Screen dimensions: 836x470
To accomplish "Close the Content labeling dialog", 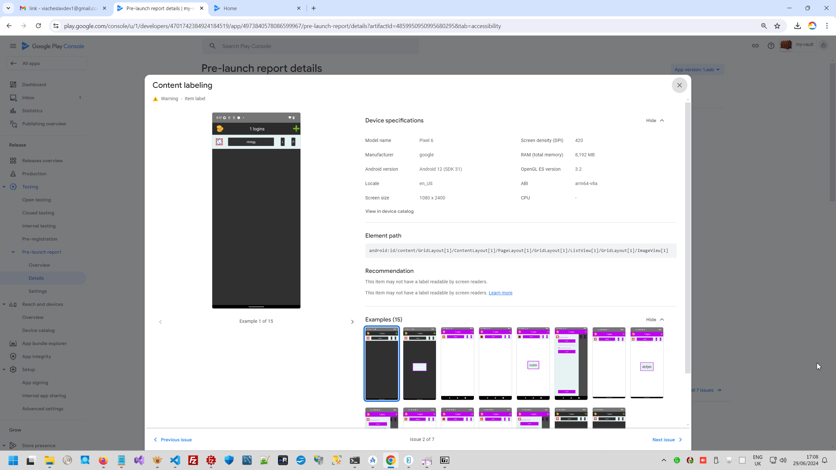I will 679,85.
